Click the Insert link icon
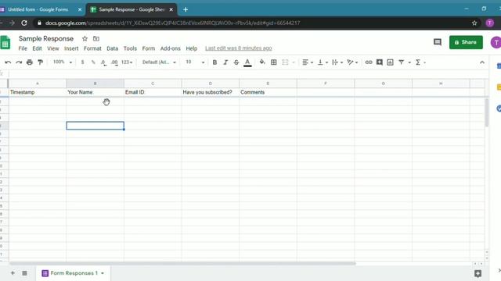This screenshot has width=501, height=281. (x=369, y=62)
